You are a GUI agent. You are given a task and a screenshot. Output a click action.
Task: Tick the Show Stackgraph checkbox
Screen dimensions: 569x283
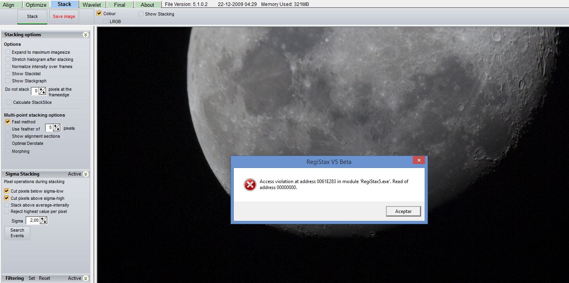(8, 81)
